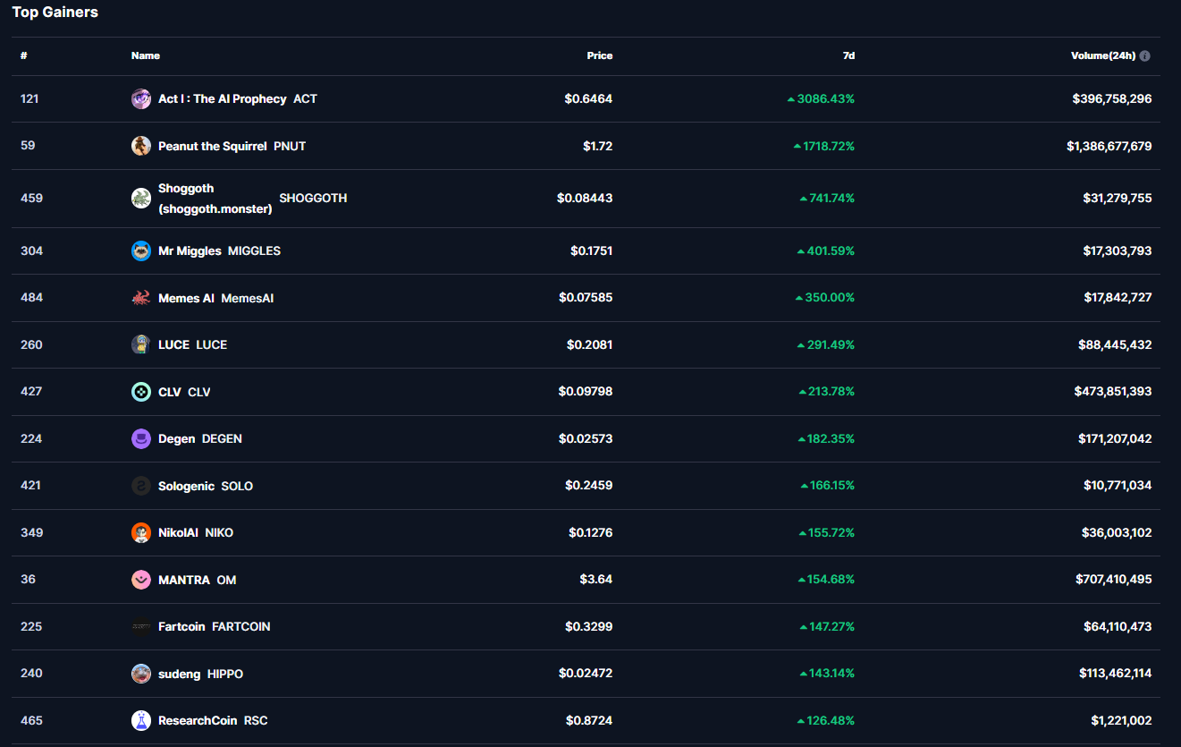Screen dimensions: 1181x747
Task: Click the Mr Miggles cat icon
Action: click(141, 251)
